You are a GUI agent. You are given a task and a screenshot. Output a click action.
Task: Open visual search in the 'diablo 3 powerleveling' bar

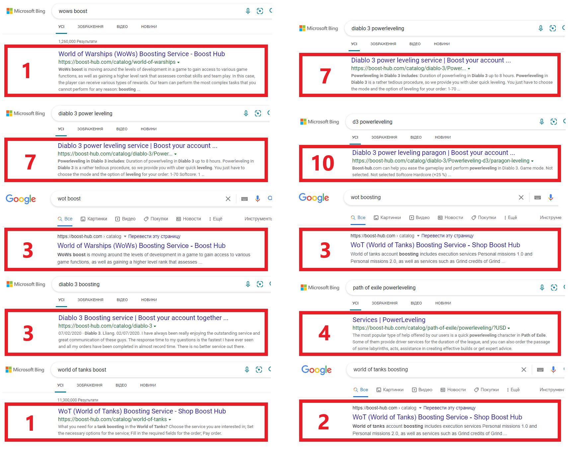pos(553,28)
